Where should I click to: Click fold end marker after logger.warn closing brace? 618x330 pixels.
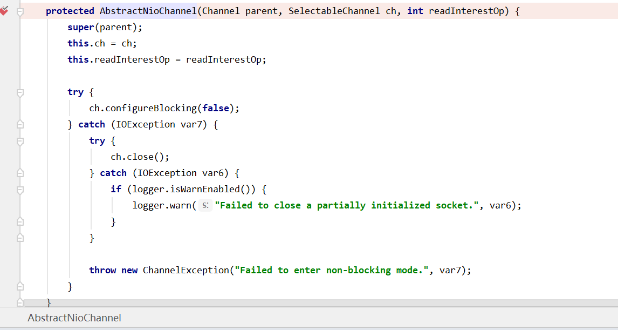20,222
